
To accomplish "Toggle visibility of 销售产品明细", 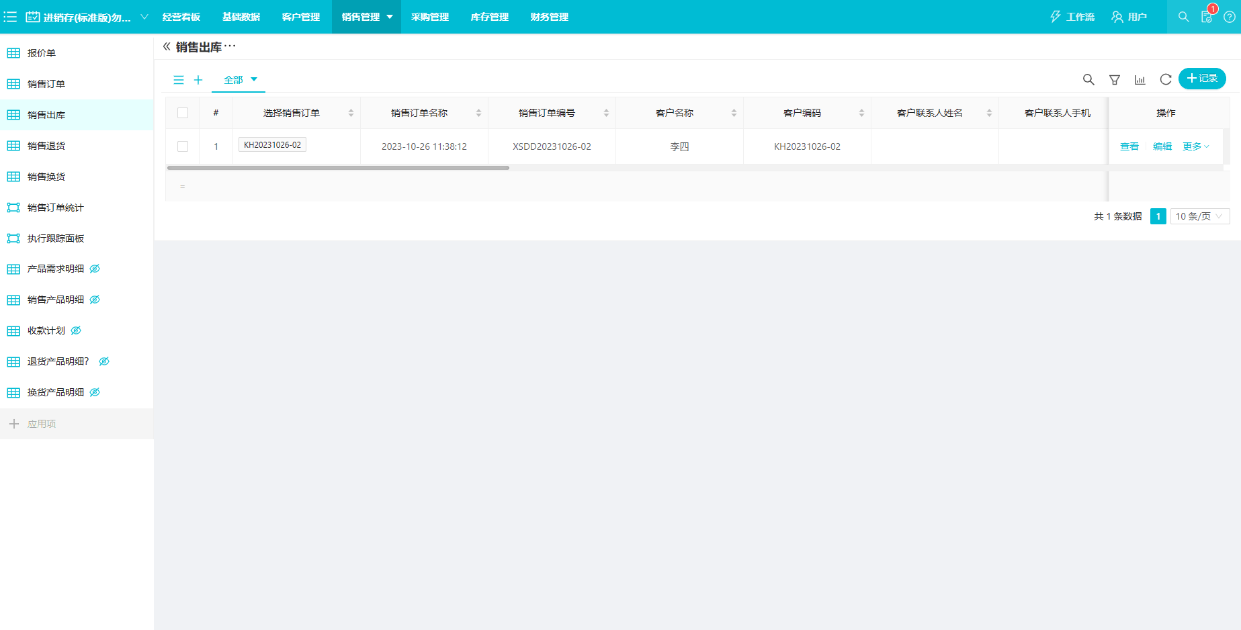I will [x=95, y=300].
